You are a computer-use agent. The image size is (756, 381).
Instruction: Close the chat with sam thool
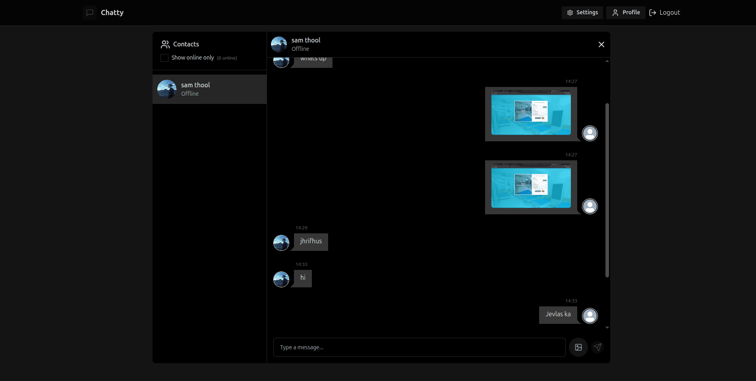pos(601,44)
